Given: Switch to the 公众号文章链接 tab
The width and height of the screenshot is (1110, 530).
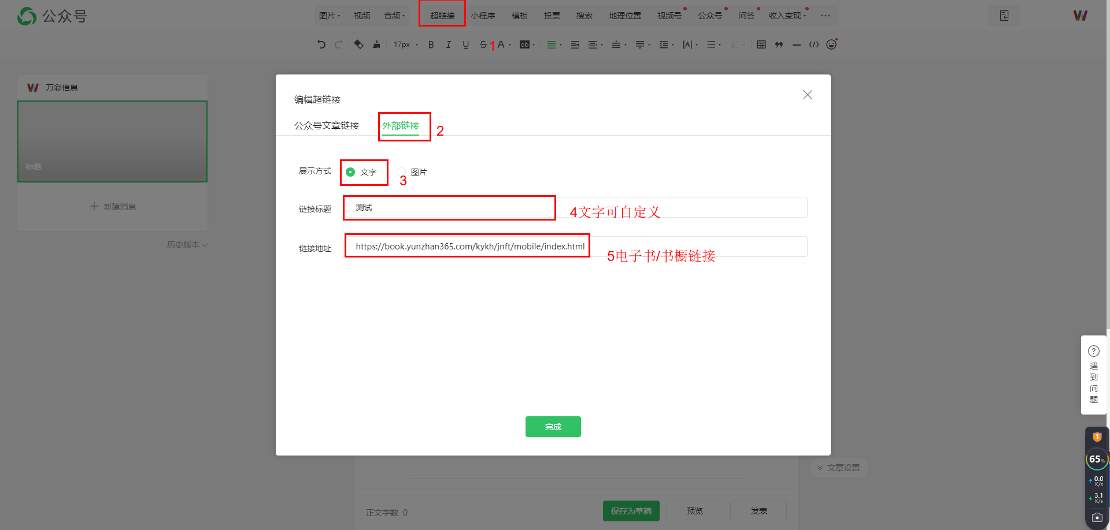Looking at the screenshot, I should click(x=326, y=125).
